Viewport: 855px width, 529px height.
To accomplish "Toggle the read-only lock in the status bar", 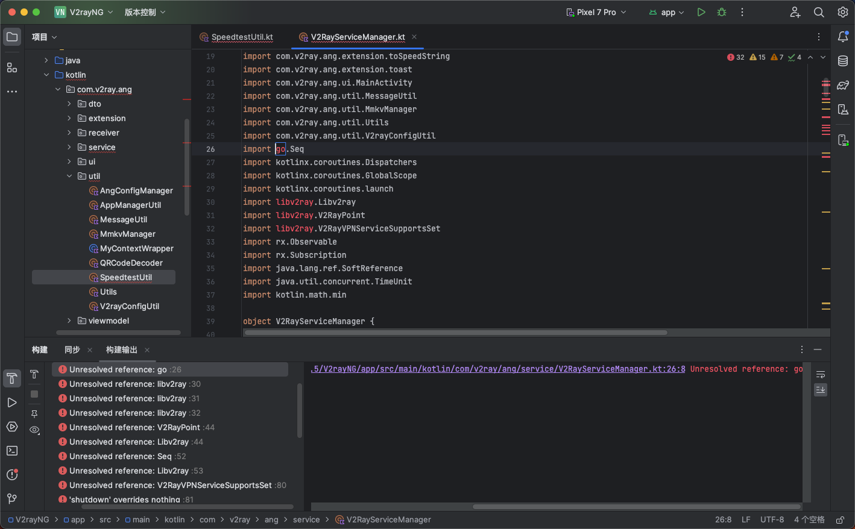I will (x=841, y=519).
